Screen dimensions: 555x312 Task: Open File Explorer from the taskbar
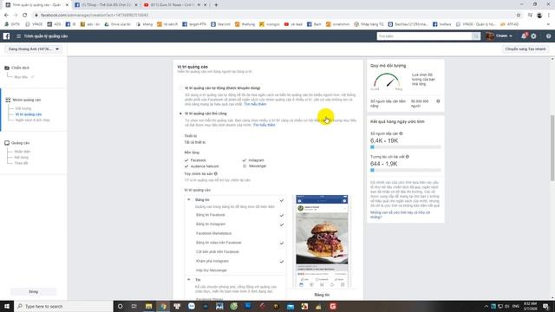tap(148, 306)
